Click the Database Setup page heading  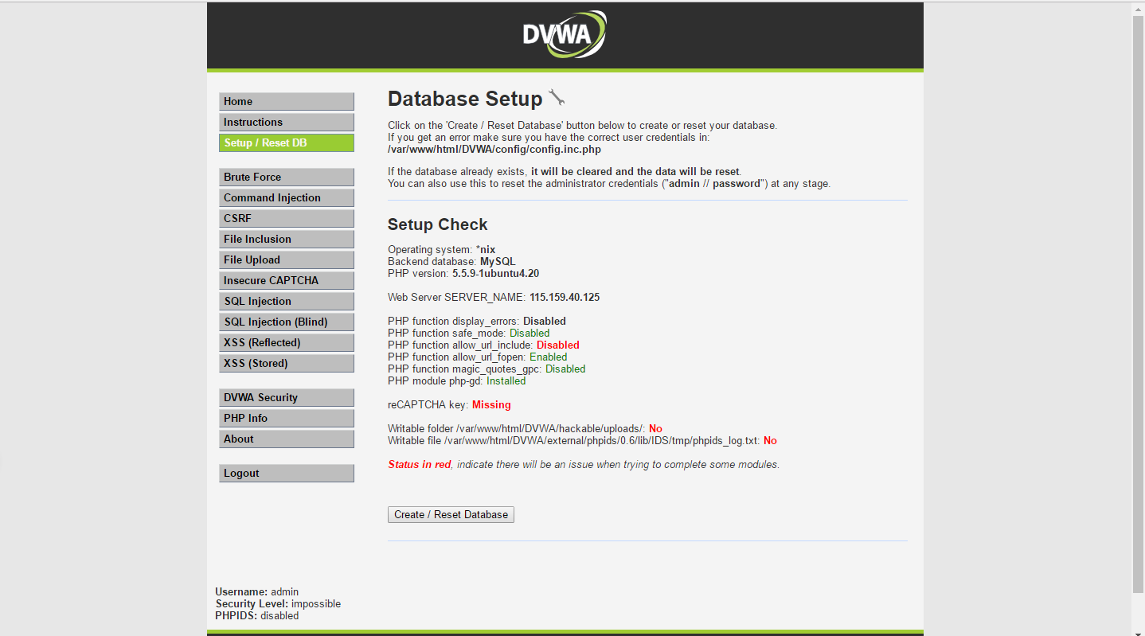click(465, 99)
